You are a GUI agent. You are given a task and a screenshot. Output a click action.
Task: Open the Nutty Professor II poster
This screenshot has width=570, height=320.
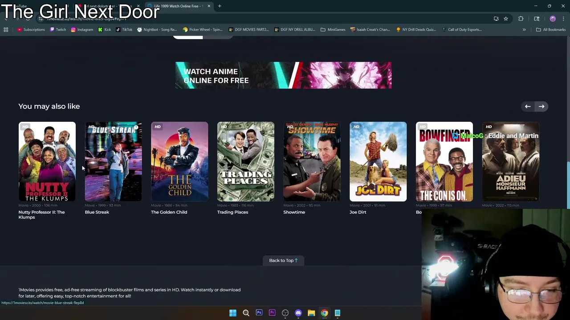47,161
